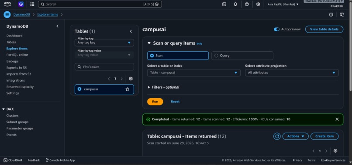Open Imports from S3 in navigation
Screen dimensions: 352x165
(x=19, y=74)
